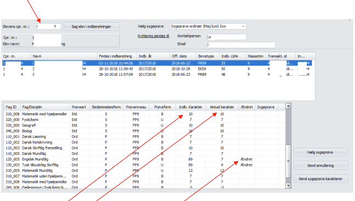Select the report row dated 28-10-2018 11:57:09

(157, 74)
